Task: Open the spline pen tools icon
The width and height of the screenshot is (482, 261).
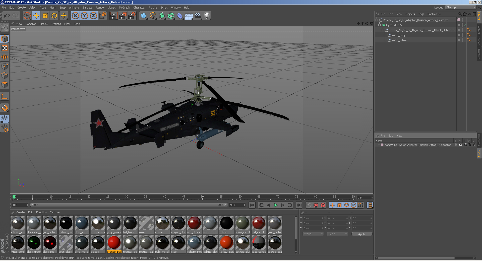Action: click(153, 16)
